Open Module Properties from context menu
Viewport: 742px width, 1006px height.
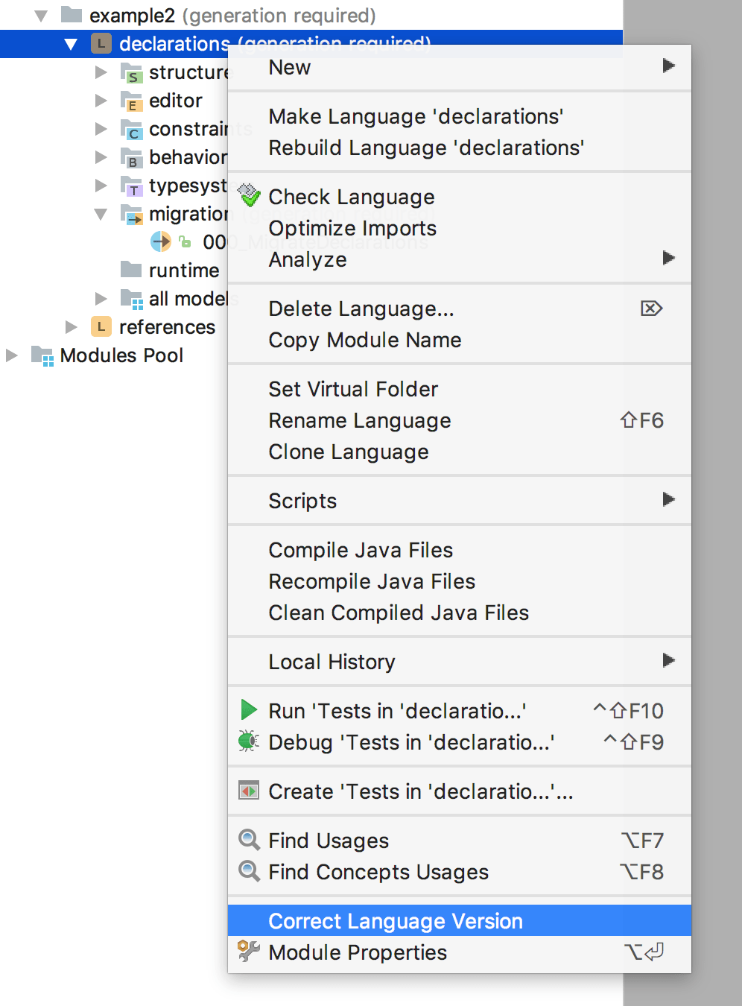point(358,952)
